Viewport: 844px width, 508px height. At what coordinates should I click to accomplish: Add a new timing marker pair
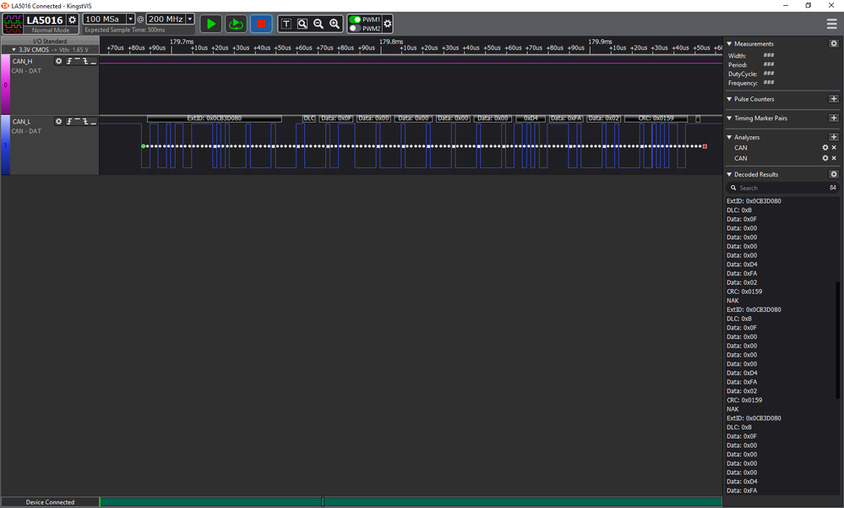[x=833, y=118]
